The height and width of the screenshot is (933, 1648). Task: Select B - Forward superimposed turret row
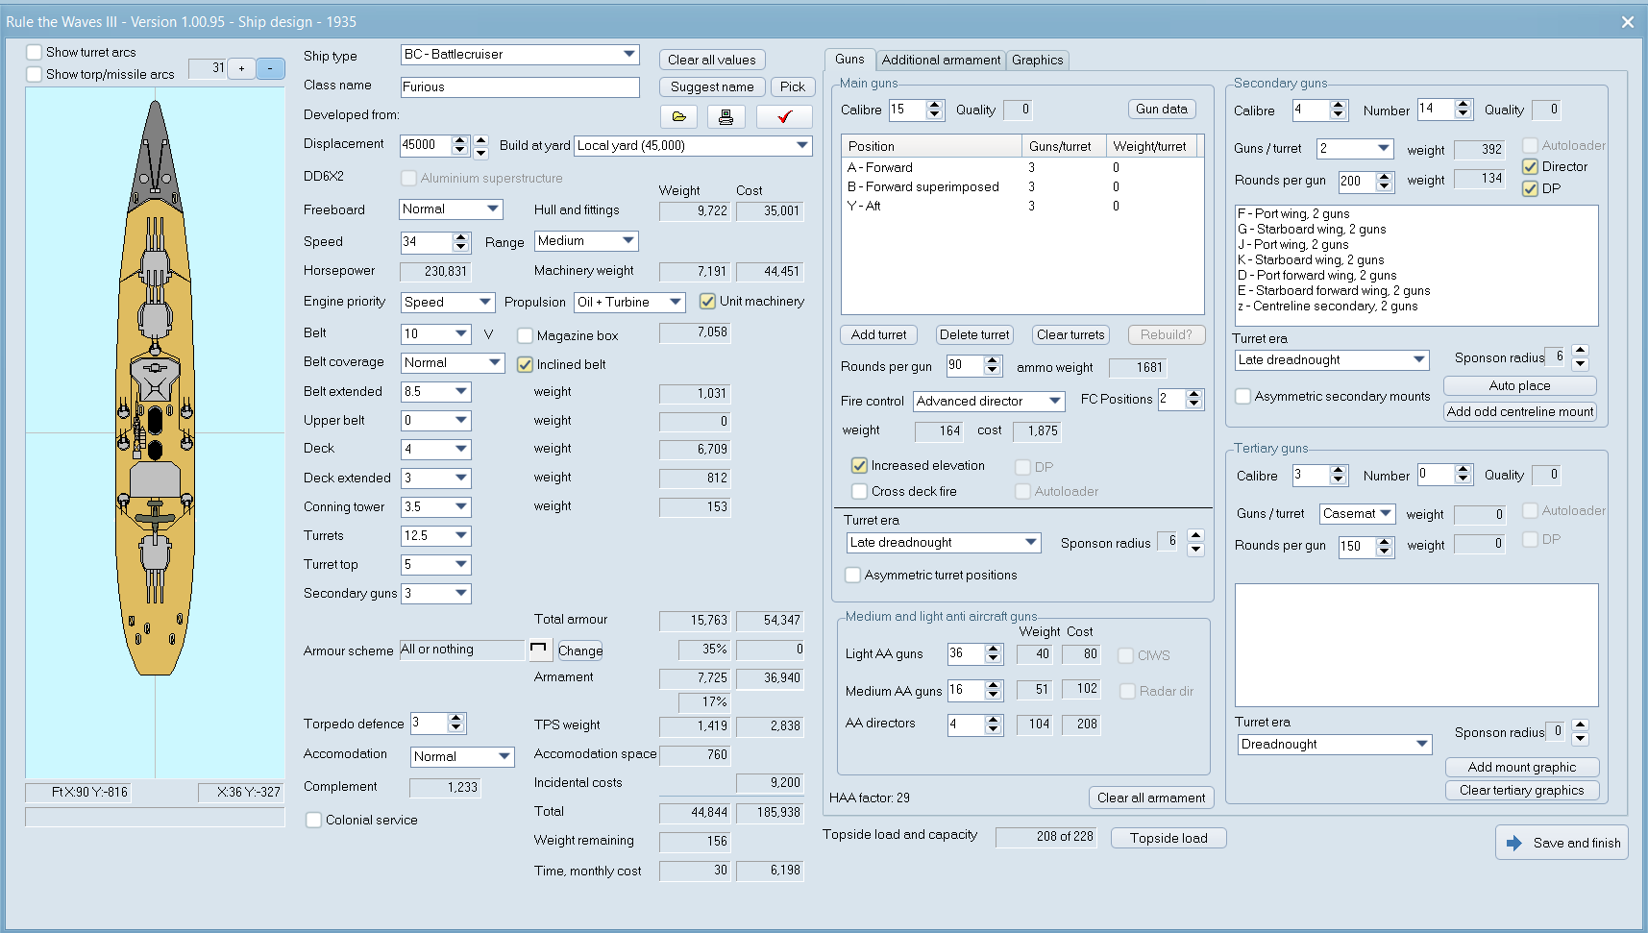[x=923, y=186]
